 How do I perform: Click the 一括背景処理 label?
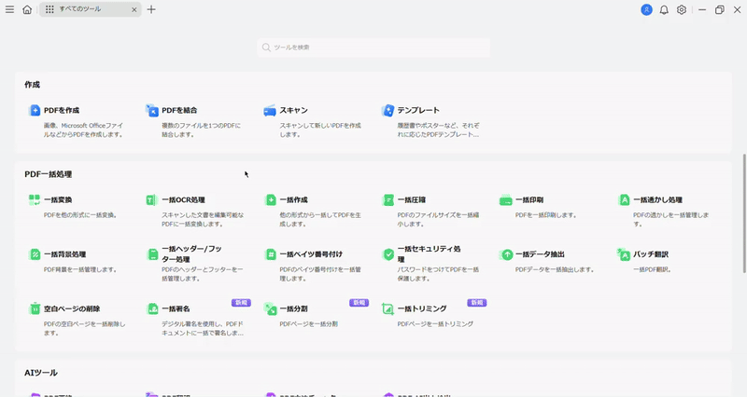pyautogui.click(x=64, y=254)
